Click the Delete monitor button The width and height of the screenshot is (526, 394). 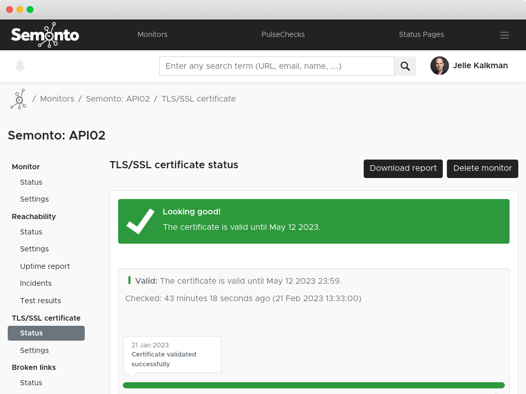click(482, 168)
